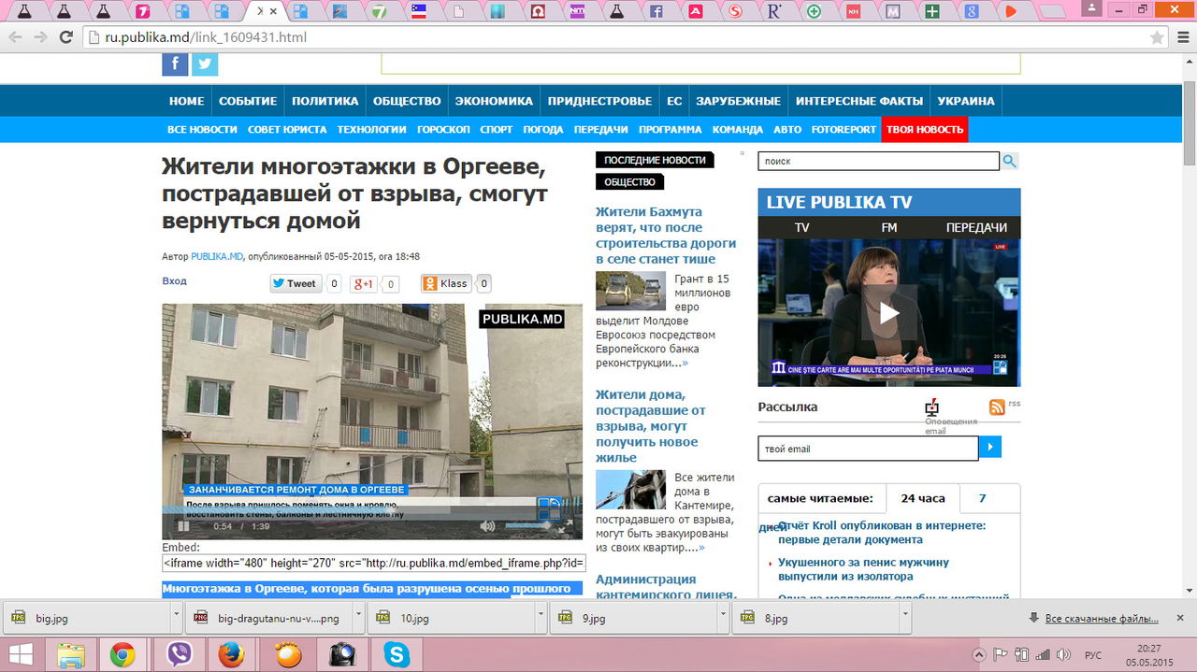Viewport: 1197px width, 672px height.
Task: Open the Facebook share icon at page top
Action: pos(175,64)
